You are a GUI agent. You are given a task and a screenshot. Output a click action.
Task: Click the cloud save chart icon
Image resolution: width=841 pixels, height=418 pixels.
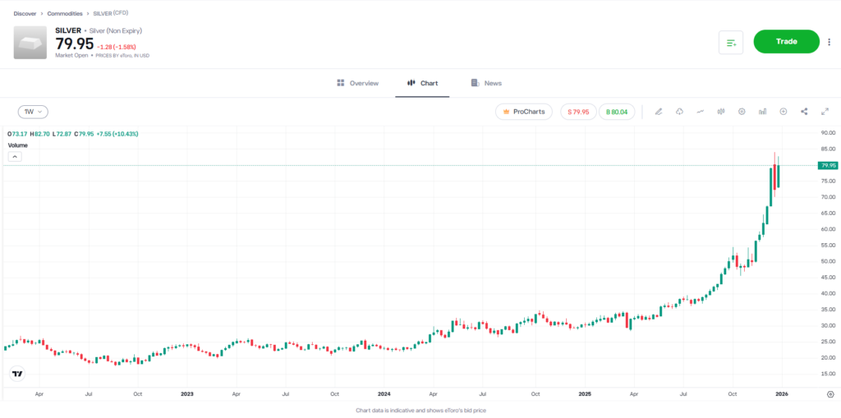click(x=679, y=112)
